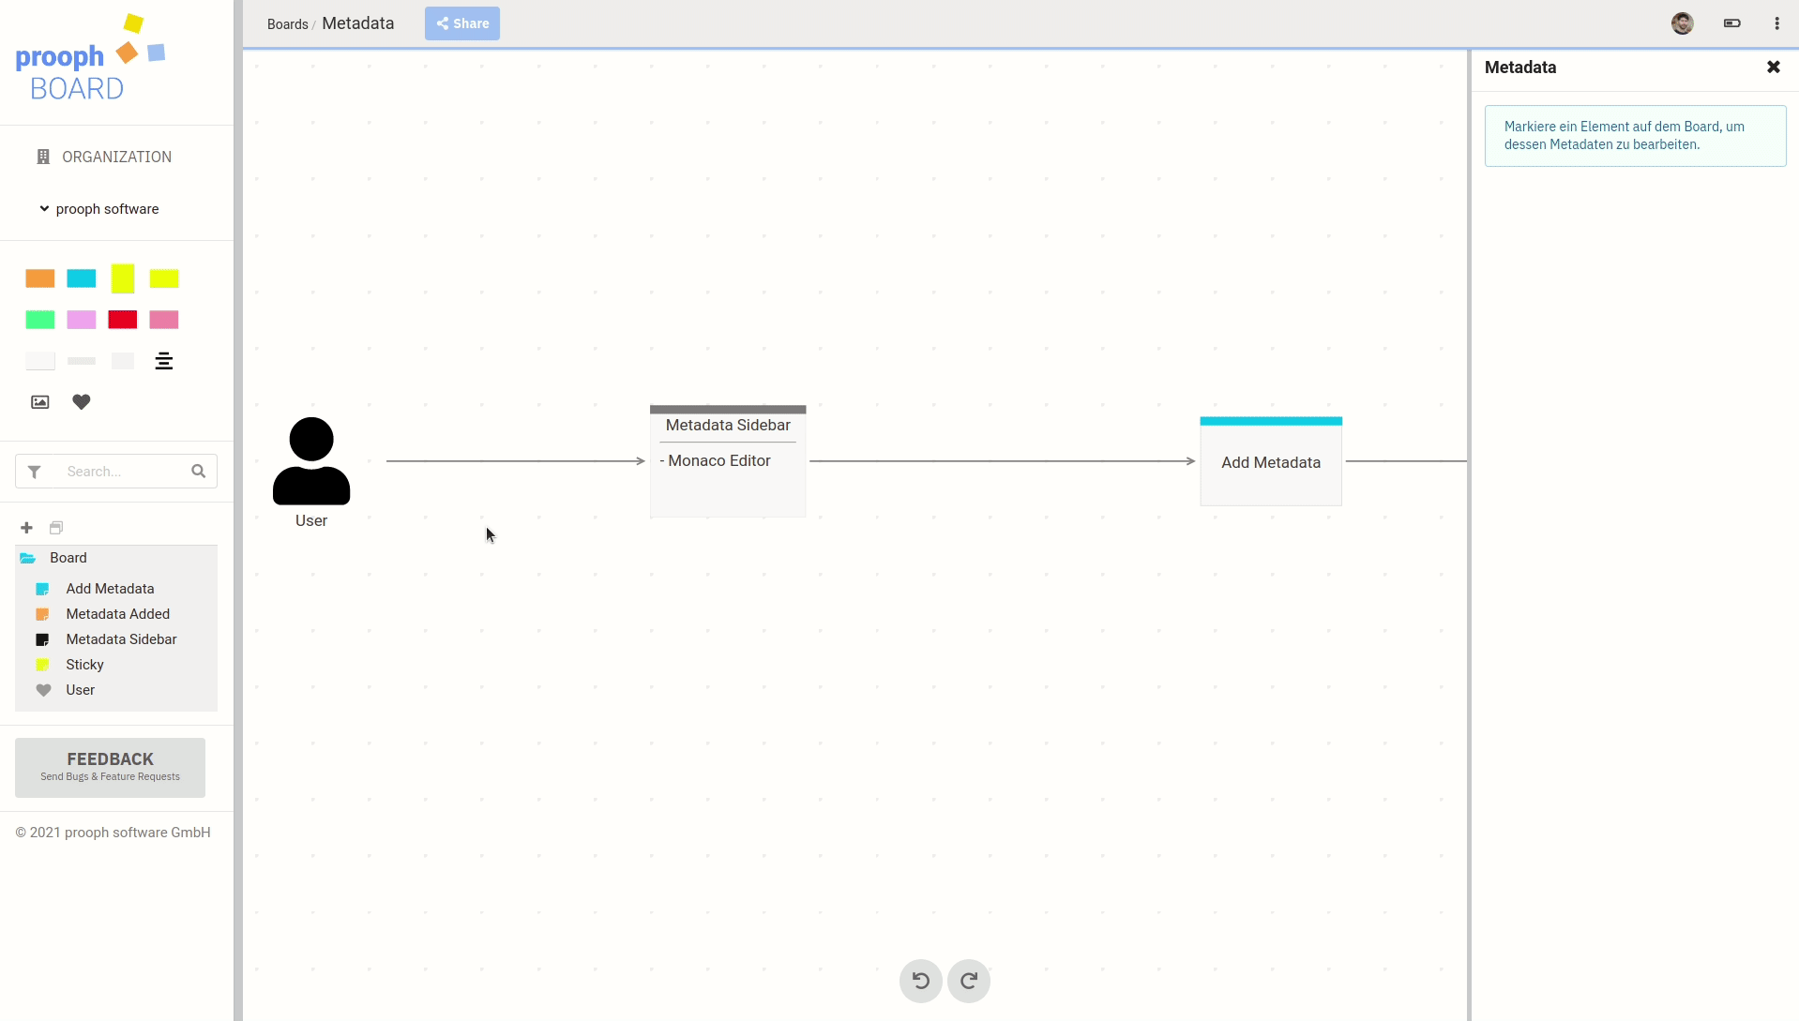Click the Metadata board title
Screen dimensions: 1799x1021
tap(358, 23)
